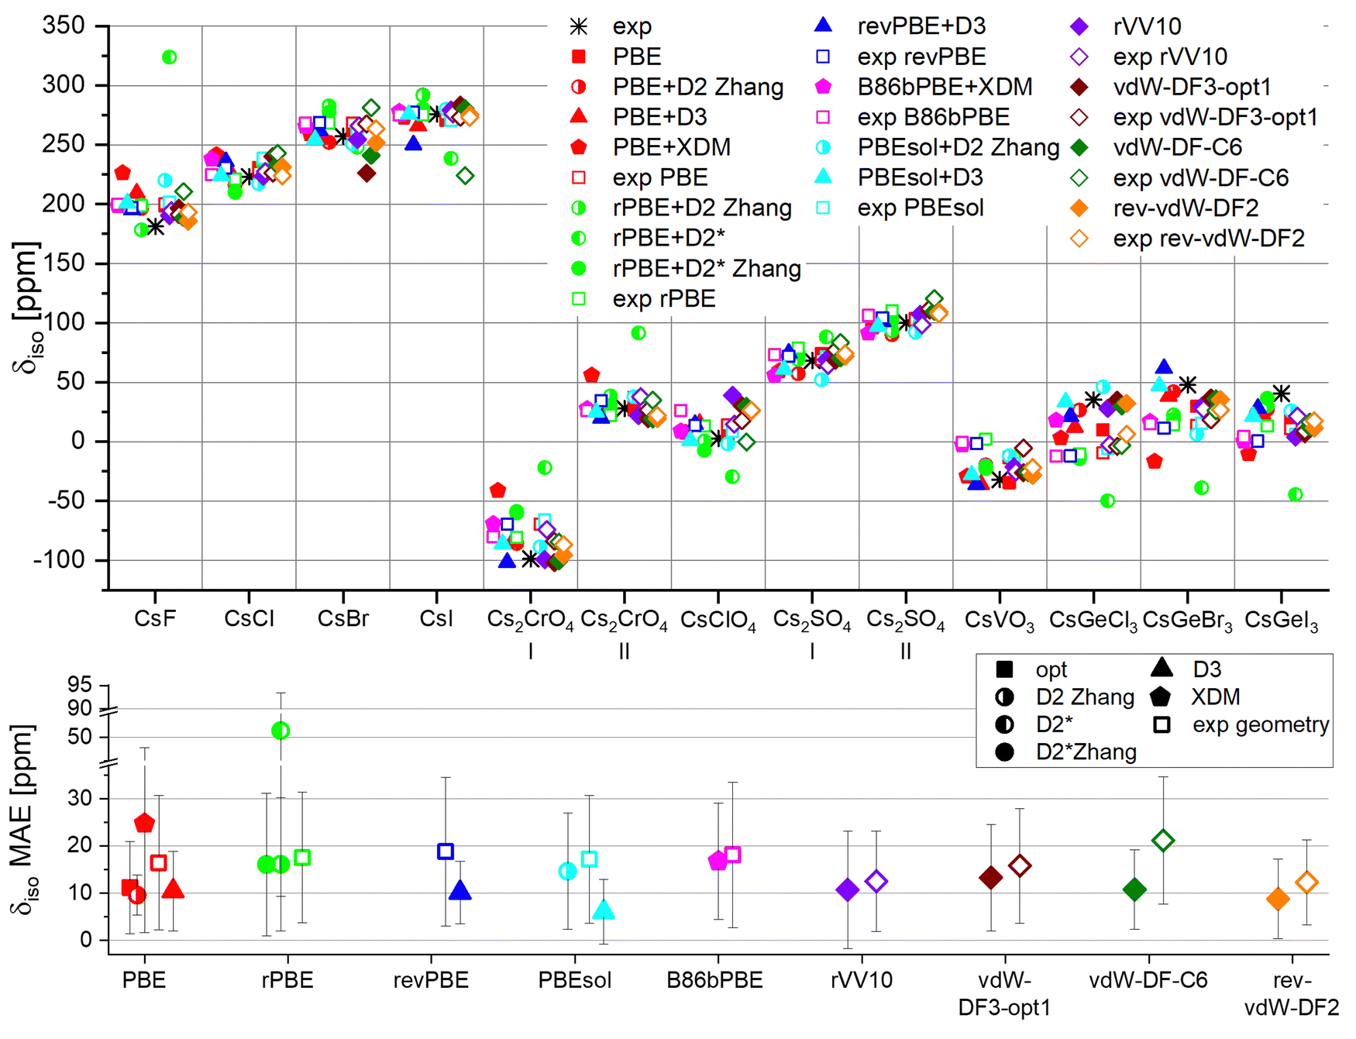1356x1039 pixels.
Task: Click the open blue square 'exp revPBE' marker
Action: [x=824, y=57]
